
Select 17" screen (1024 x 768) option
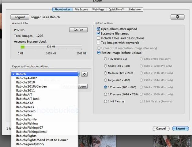point(105,94)
